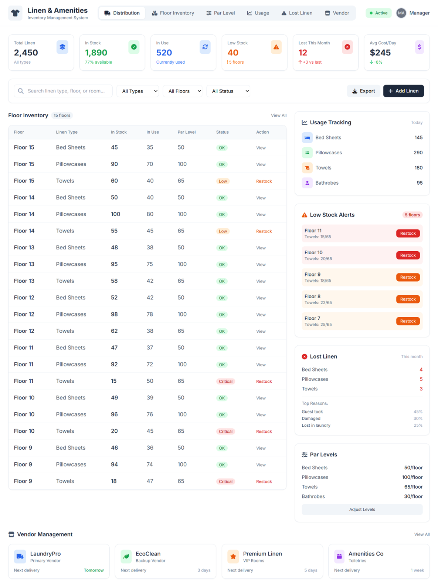
Task: Open the All Status dropdown
Action: point(228,91)
